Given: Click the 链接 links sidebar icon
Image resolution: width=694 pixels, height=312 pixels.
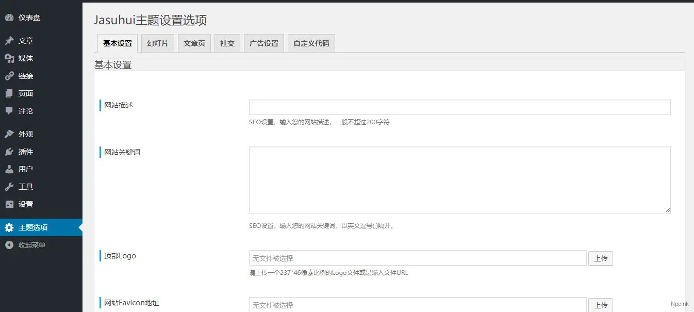Looking at the screenshot, I should [10, 76].
